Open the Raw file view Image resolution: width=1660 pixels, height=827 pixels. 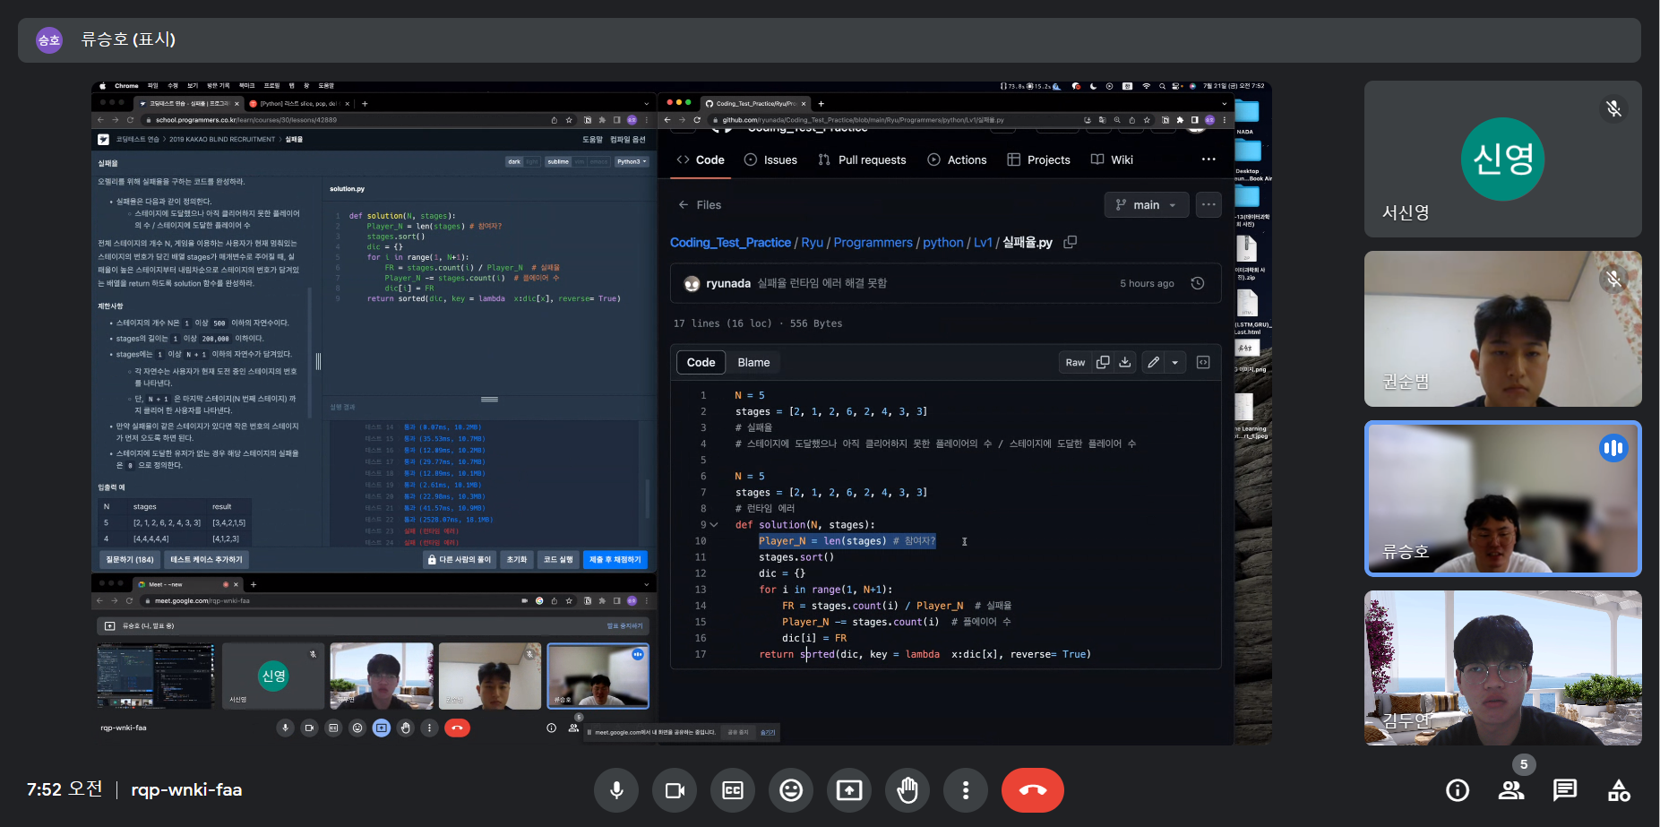[x=1075, y=362]
